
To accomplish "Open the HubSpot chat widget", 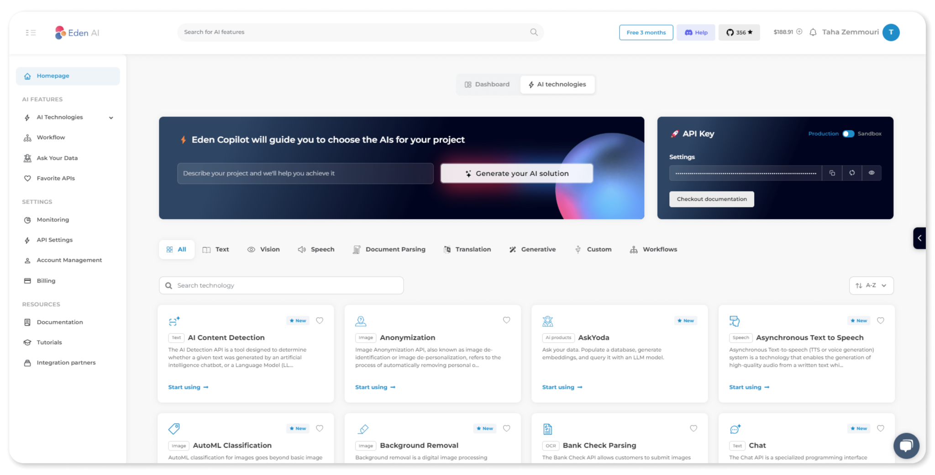I will (906, 446).
